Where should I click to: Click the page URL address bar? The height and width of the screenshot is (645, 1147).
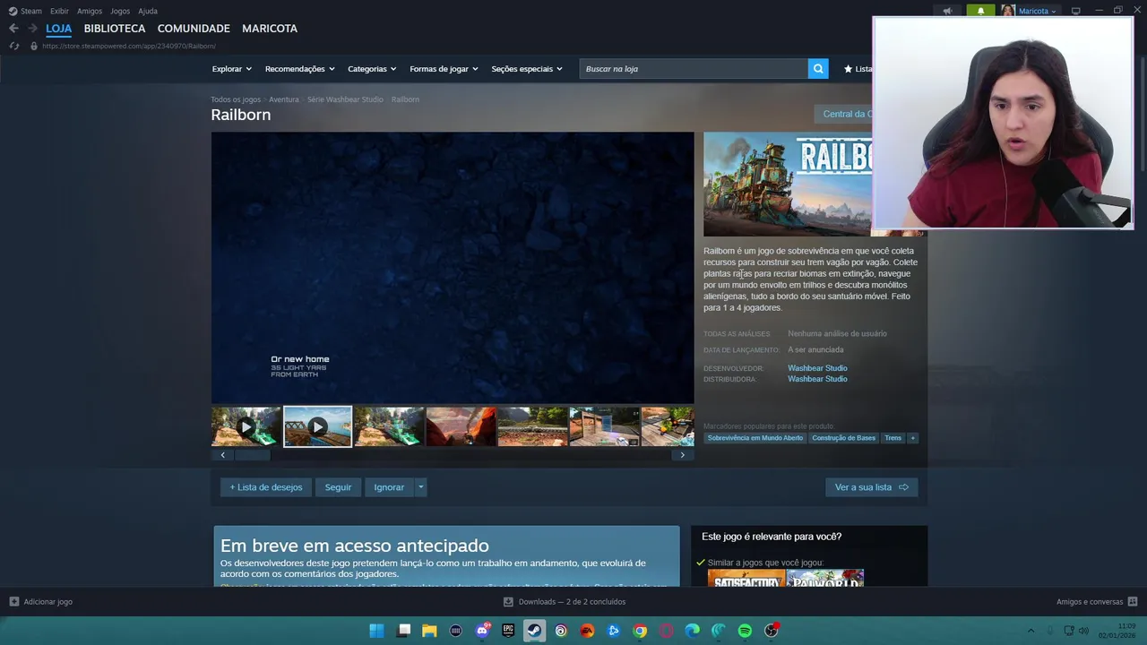tap(129, 46)
